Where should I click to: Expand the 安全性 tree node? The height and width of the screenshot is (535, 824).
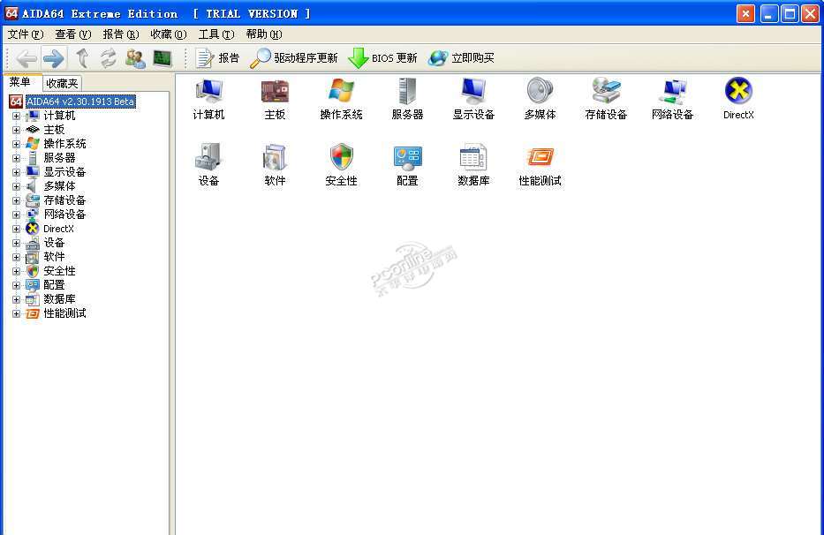16,271
